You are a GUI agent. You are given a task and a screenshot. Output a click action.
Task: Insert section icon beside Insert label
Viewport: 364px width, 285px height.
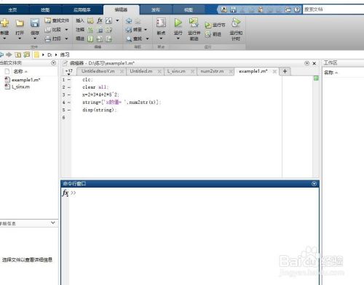(90, 20)
